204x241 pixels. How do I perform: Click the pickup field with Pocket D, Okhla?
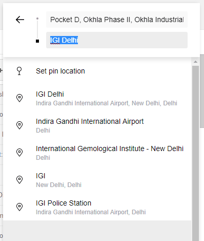point(117,20)
